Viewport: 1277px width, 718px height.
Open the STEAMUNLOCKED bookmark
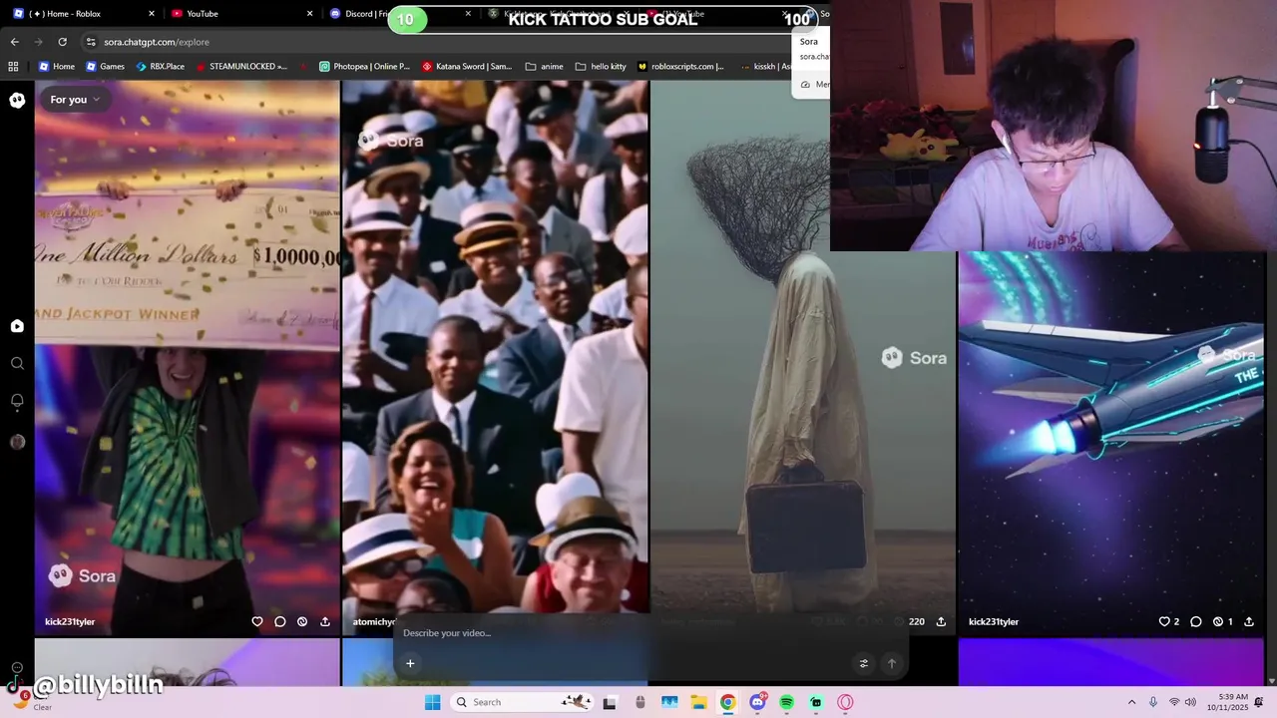pos(241,67)
